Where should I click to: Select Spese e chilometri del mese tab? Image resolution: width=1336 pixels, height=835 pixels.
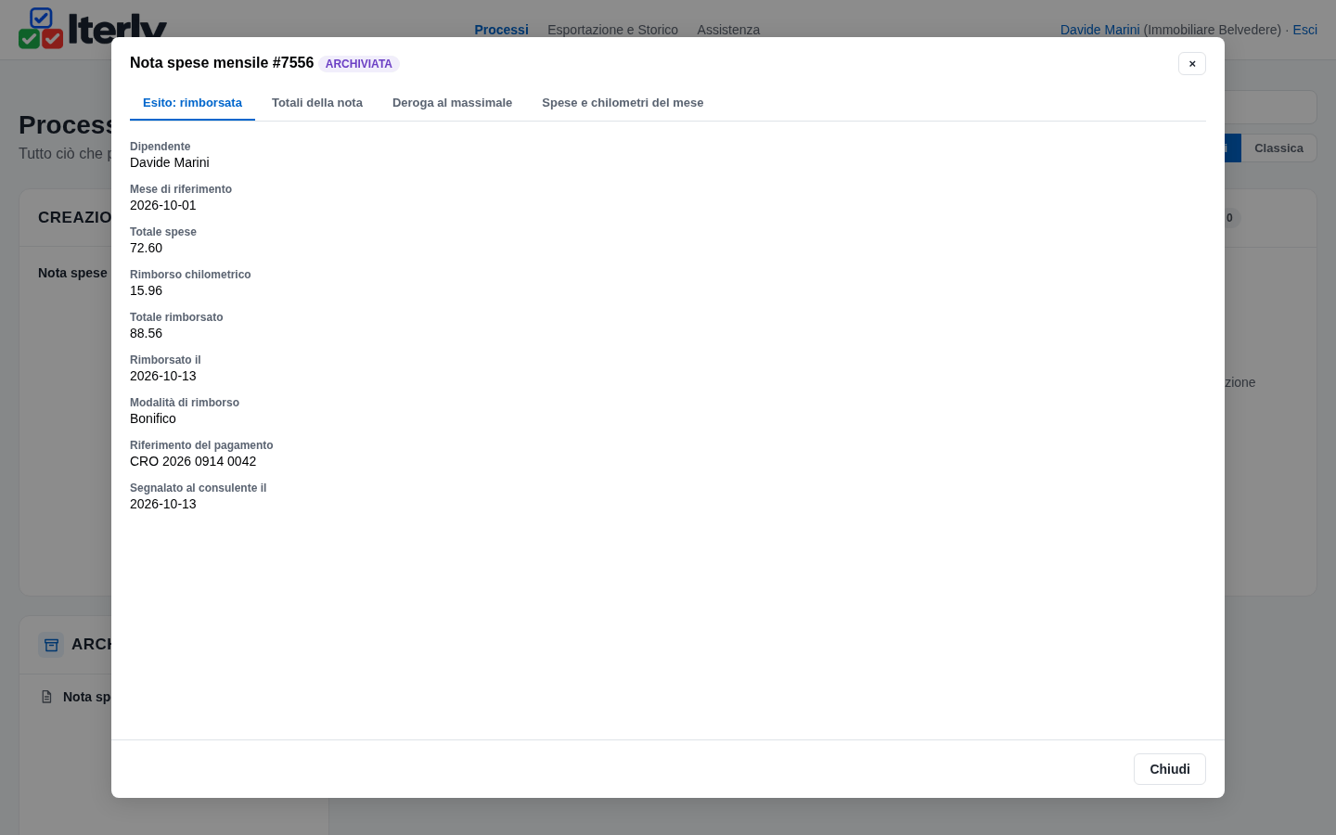click(623, 103)
